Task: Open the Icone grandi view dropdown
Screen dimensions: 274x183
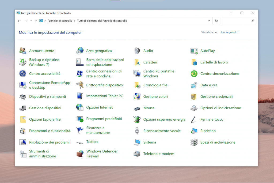Action: click(230, 32)
